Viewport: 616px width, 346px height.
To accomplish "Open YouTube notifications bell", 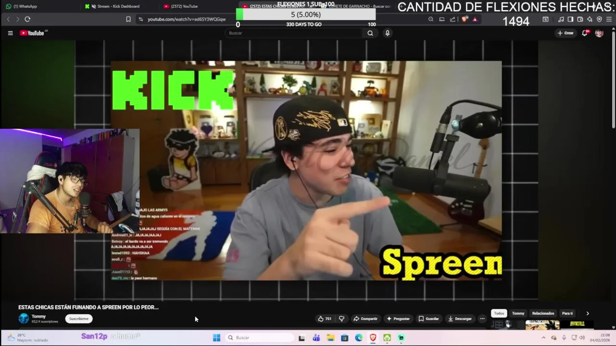I will click(585, 33).
